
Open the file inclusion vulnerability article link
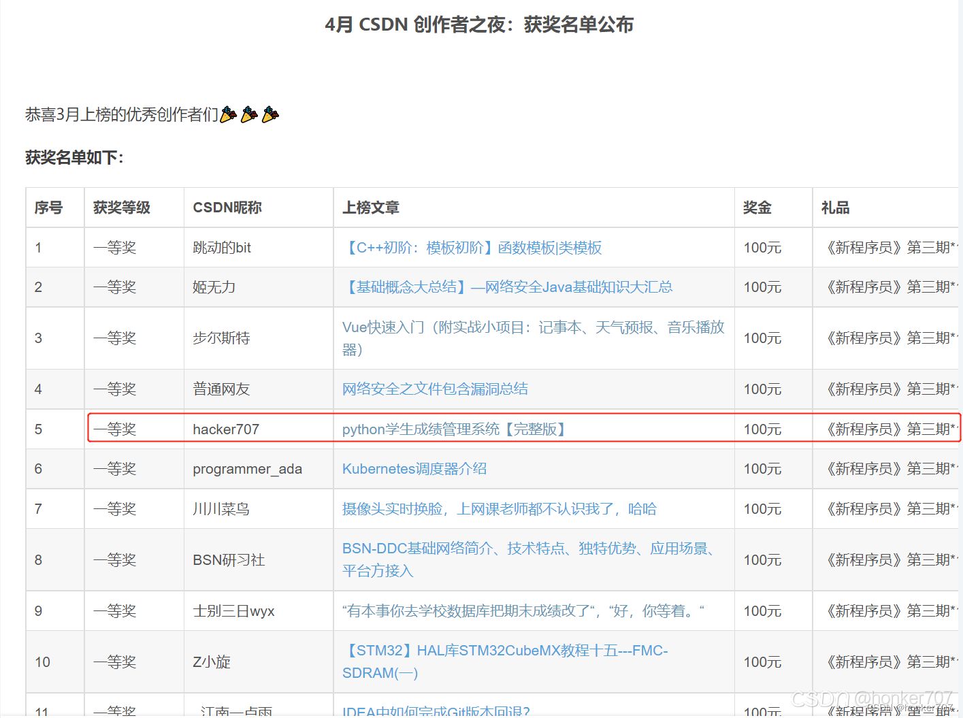[435, 389]
